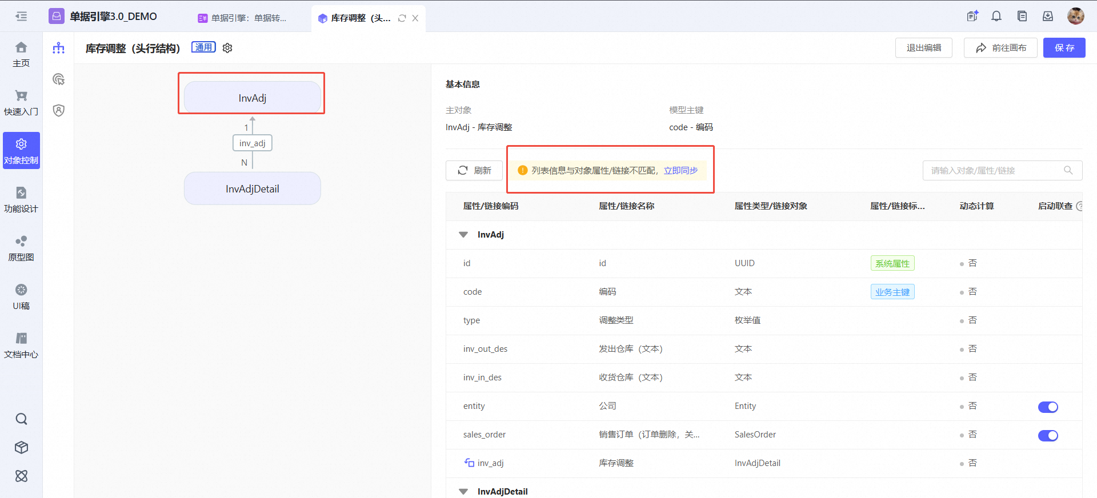
Task: Collapse the InvAdj group in table
Action: (463, 235)
